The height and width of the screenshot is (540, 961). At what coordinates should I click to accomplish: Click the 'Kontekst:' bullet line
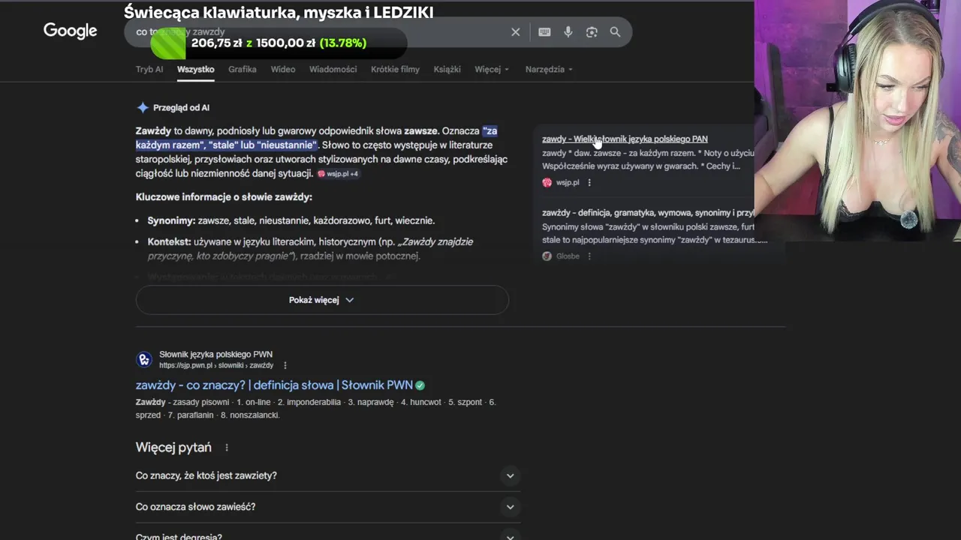click(x=310, y=249)
